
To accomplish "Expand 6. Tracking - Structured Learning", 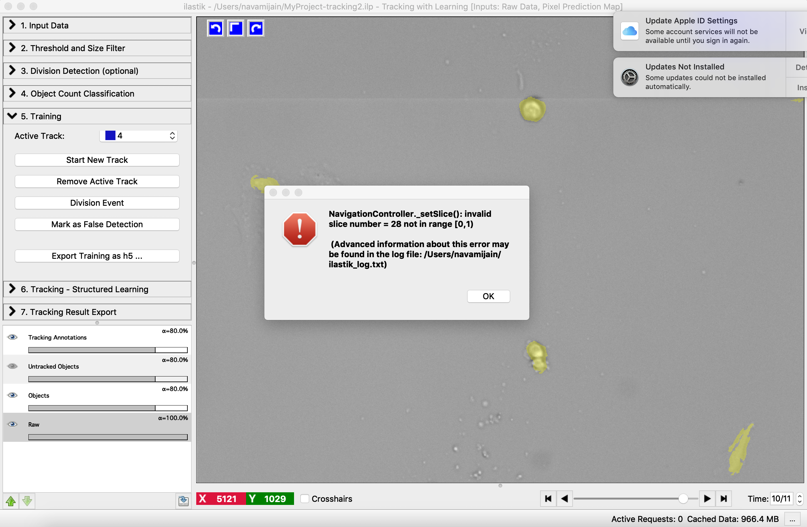I will point(97,289).
